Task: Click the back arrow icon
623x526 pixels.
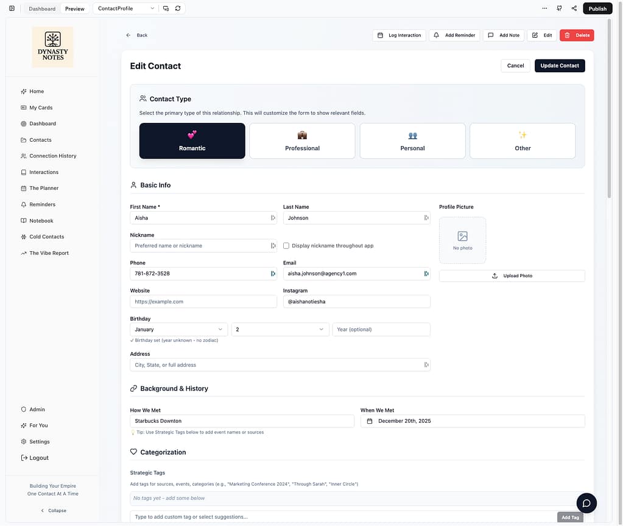Action: (x=128, y=35)
